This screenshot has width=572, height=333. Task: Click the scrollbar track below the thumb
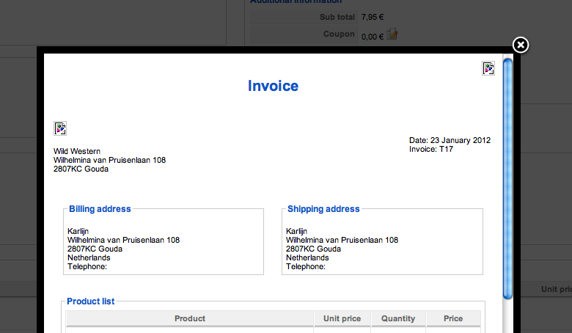pyautogui.click(x=507, y=316)
